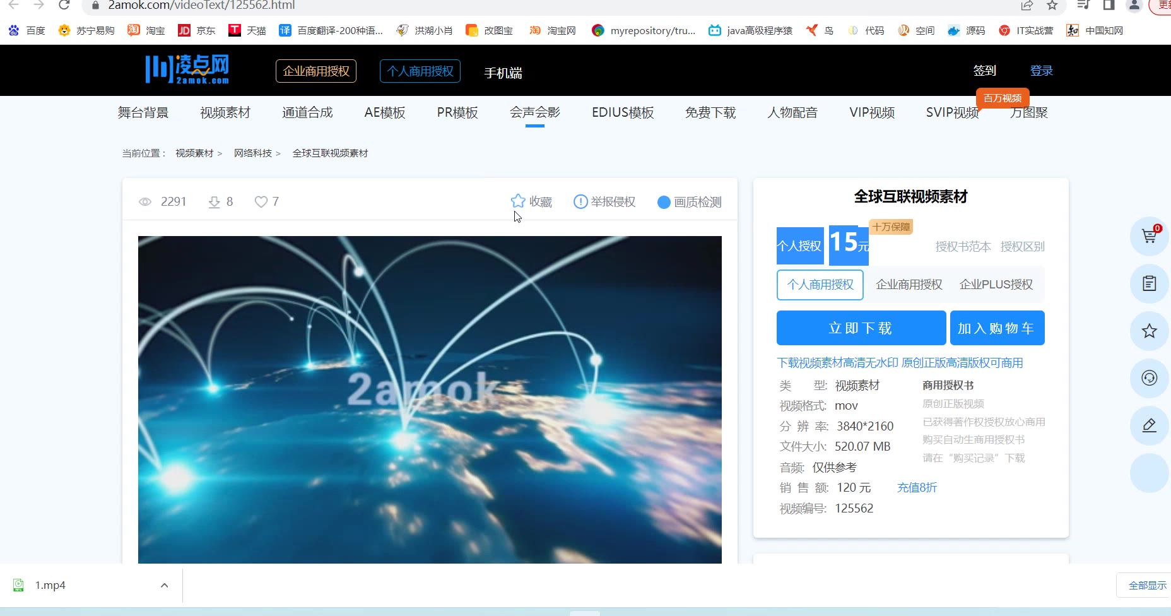Screen dimensions: 1171x616
Task: Reload the browser page
Action: click(64, 5)
